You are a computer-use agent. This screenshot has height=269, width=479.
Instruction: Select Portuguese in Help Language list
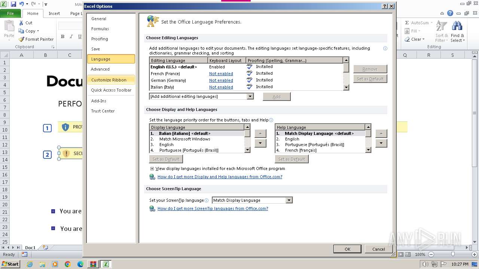(x=320, y=145)
